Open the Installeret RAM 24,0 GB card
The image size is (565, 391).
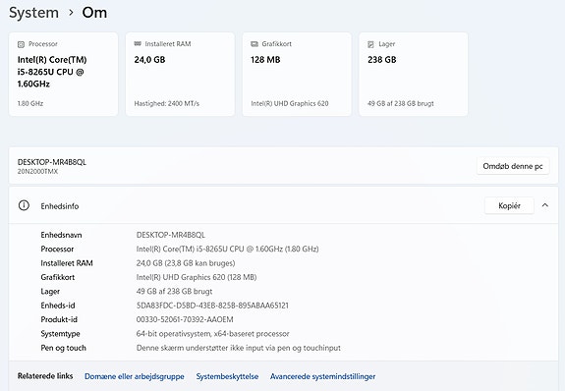[180, 75]
